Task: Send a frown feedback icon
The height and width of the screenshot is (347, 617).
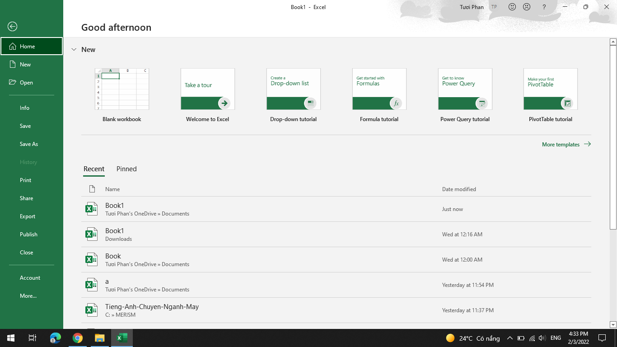Action: coord(527,7)
